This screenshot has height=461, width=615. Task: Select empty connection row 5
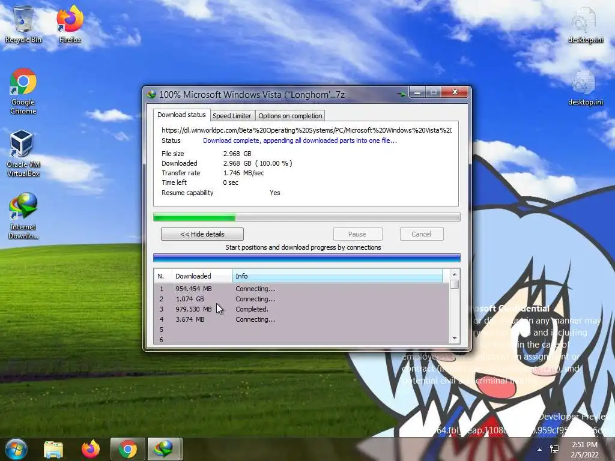301,330
